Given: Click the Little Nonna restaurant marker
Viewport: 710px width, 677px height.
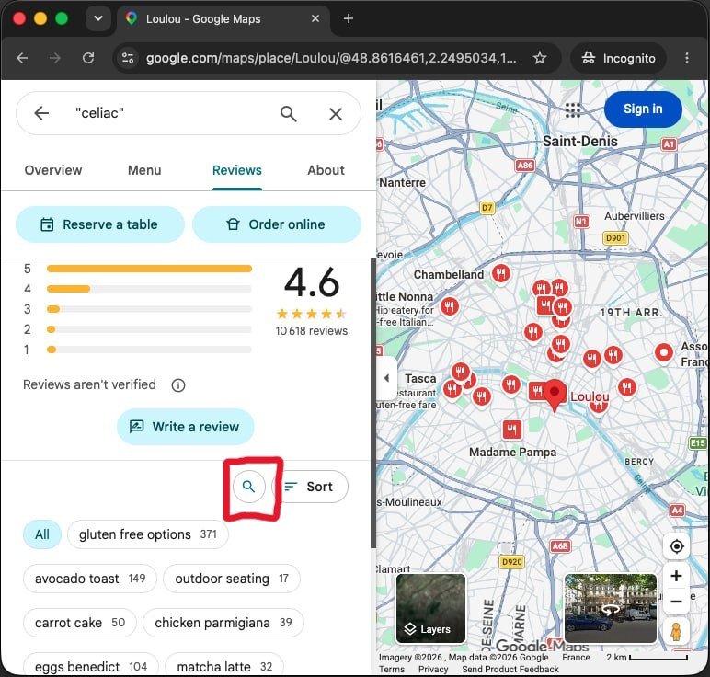Looking at the screenshot, I should 449,307.
